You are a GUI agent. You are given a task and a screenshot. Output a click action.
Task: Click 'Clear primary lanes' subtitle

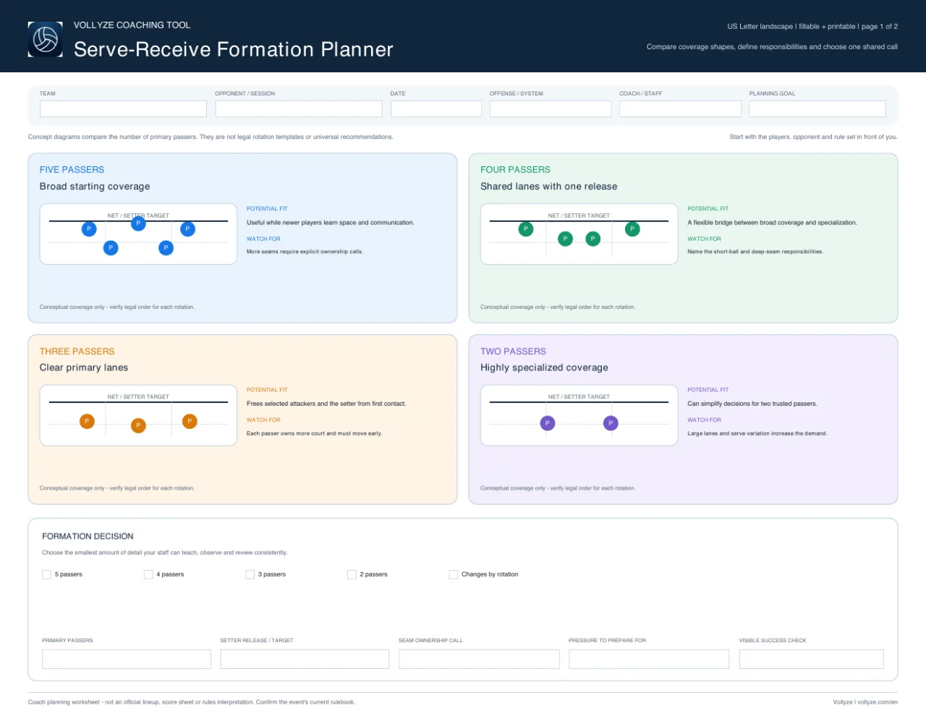(84, 368)
